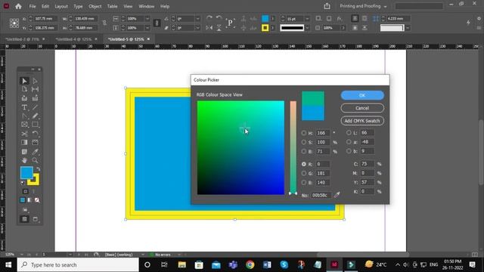Viewport: 484px width, 272px height.
Task: Select the Pencil tool
Action: click(35, 116)
